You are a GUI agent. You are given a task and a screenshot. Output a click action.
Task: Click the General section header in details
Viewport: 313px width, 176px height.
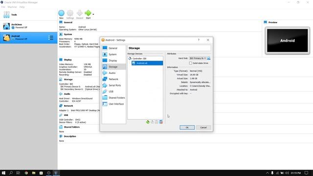click(68, 22)
